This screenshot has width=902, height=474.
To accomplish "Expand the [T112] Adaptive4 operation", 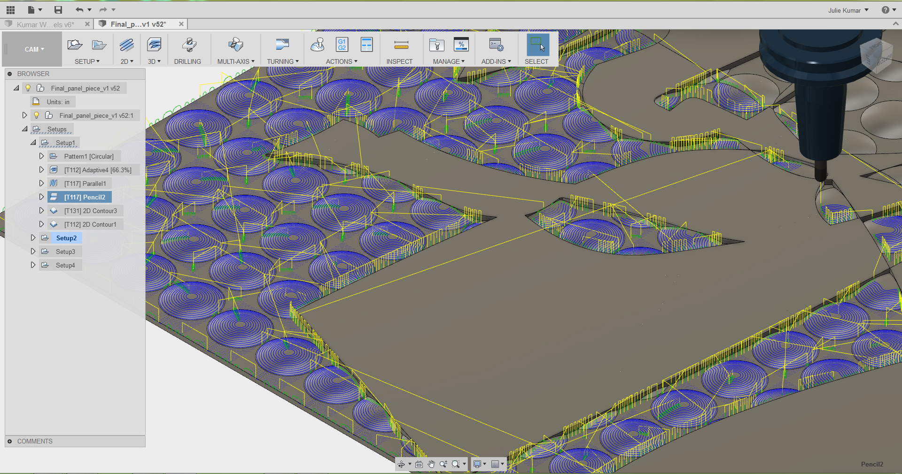I will (42, 169).
